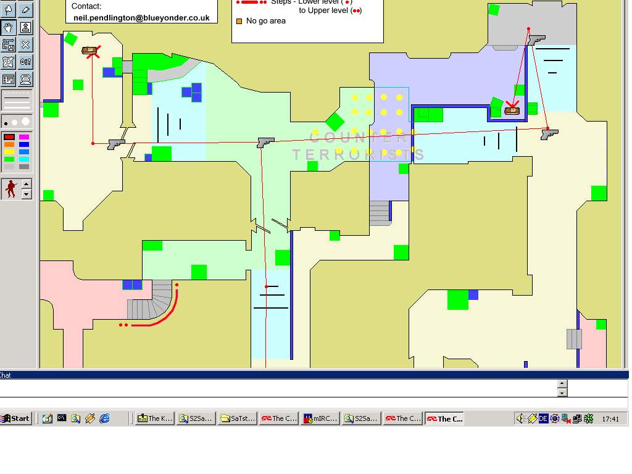Click the tool icon showing 0:?
The image size is (632, 474).
[25, 62]
